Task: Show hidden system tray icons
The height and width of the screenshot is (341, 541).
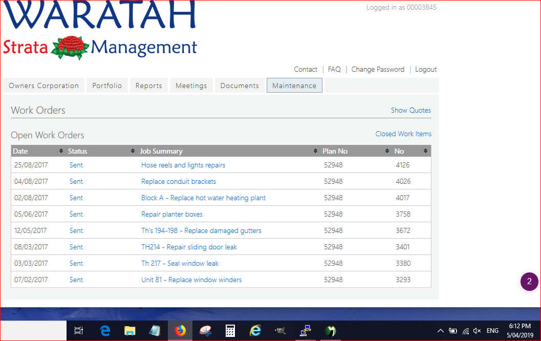Action: point(441,331)
